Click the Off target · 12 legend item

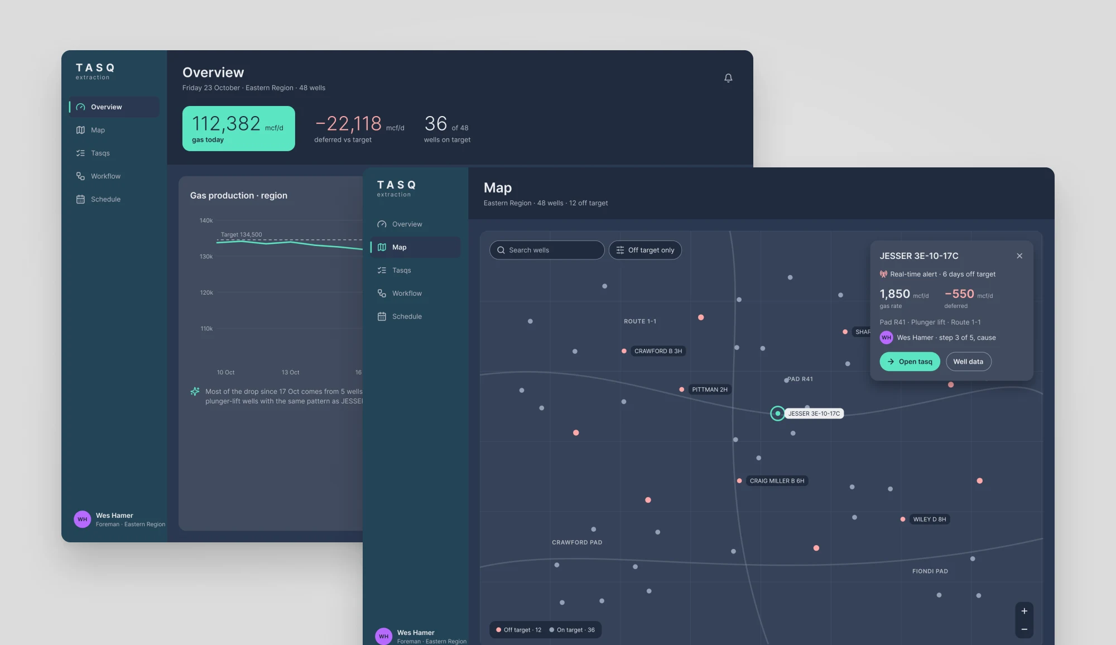518,630
